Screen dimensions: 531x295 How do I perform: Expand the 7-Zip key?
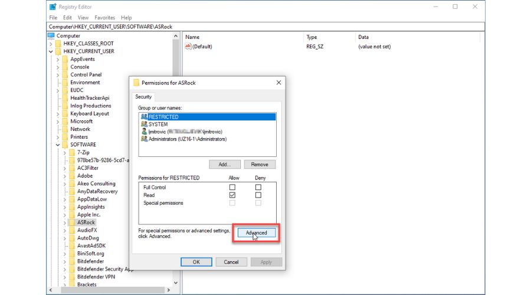pyautogui.click(x=65, y=153)
